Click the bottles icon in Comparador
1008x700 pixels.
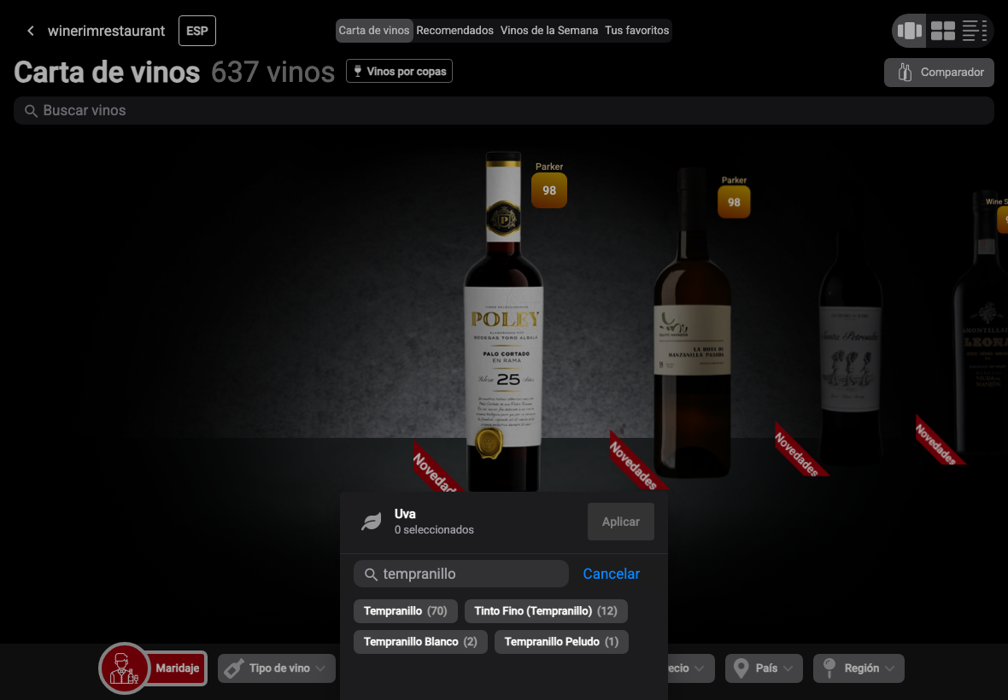coord(905,73)
